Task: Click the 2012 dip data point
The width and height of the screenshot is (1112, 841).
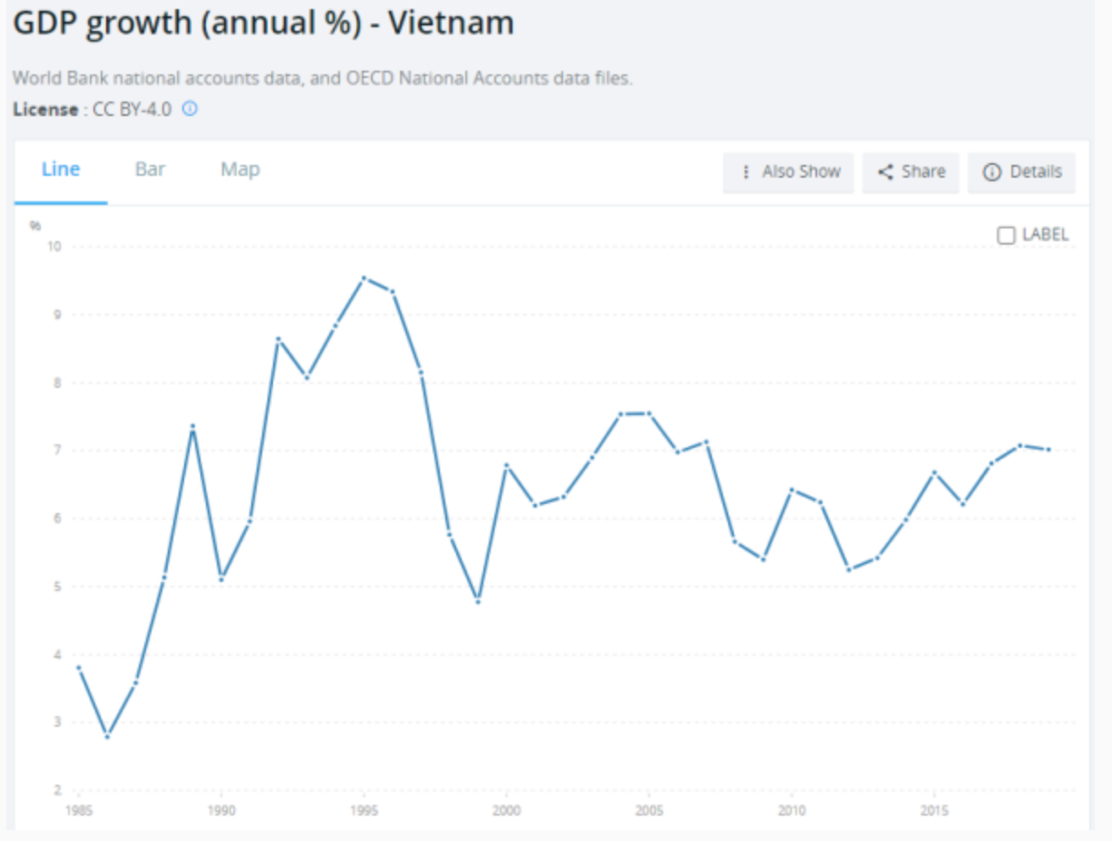Action: (x=849, y=569)
